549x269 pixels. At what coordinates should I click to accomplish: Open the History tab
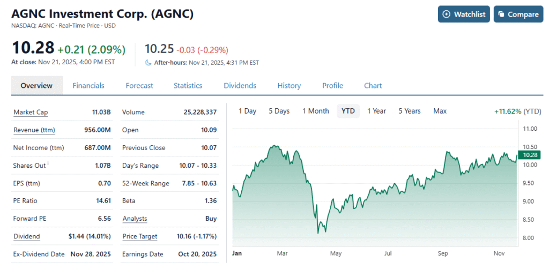point(289,86)
